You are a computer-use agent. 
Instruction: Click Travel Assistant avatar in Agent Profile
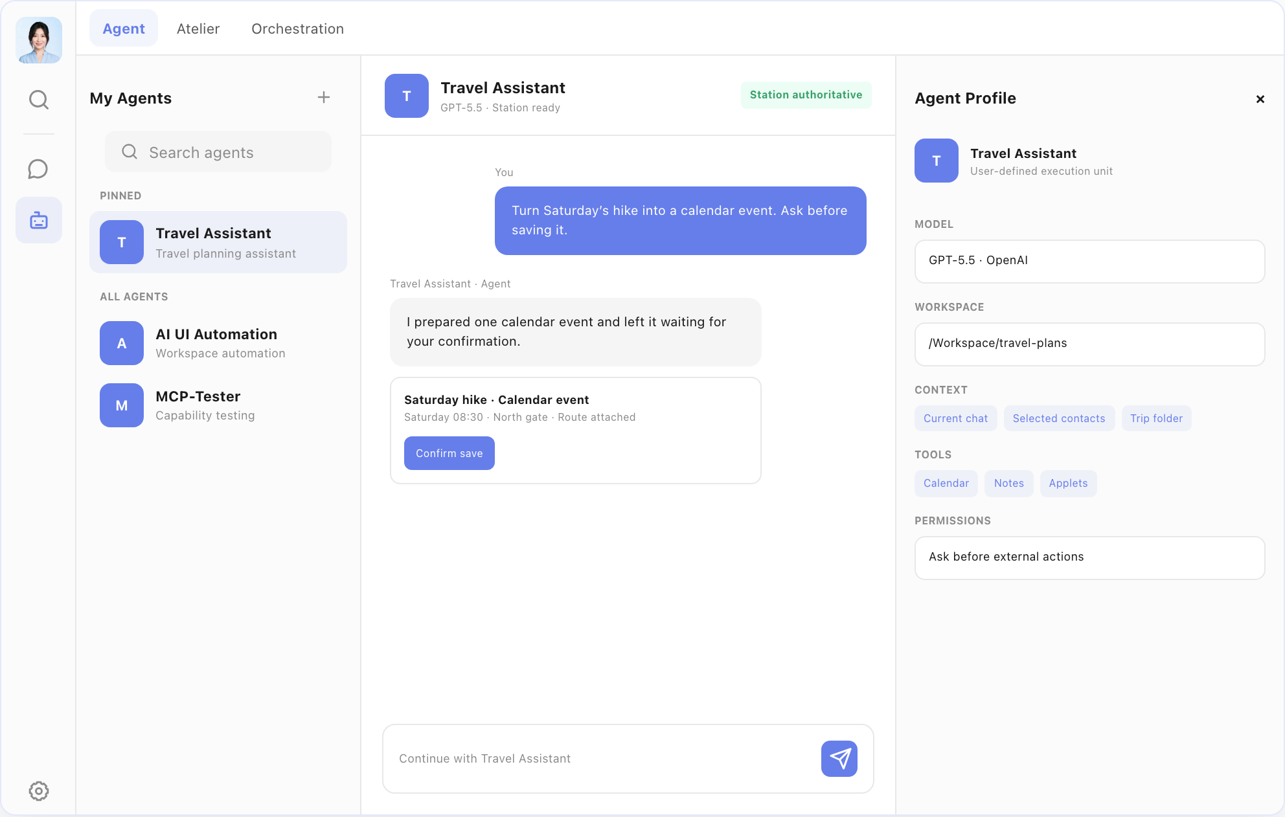point(937,161)
